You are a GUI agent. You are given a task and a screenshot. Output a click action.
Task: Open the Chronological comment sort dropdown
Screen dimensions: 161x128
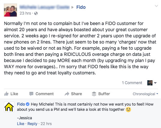[x=145, y=94]
